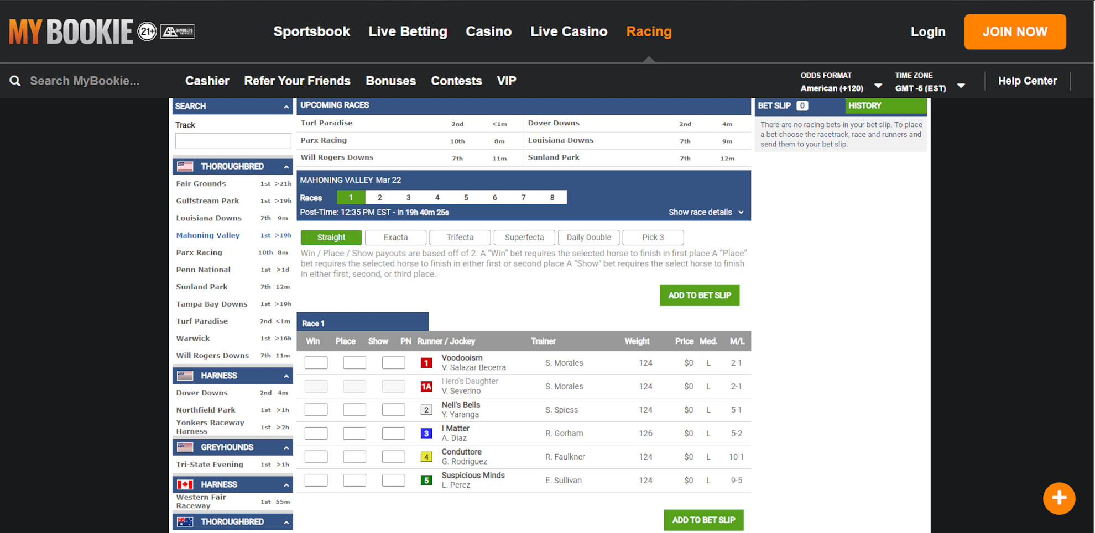Open the Contests page
This screenshot has height=533, width=1095.
[456, 81]
